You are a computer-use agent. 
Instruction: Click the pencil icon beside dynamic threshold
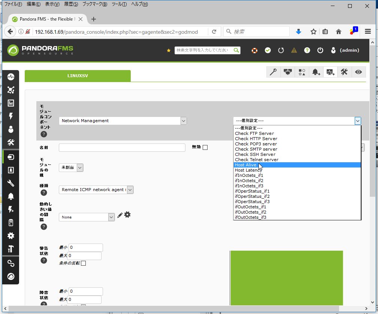[x=120, y=215]
